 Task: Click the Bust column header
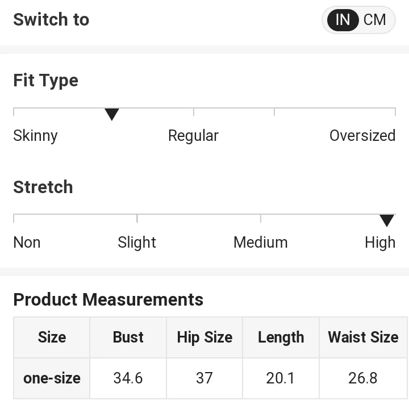[x=128, y=337]
